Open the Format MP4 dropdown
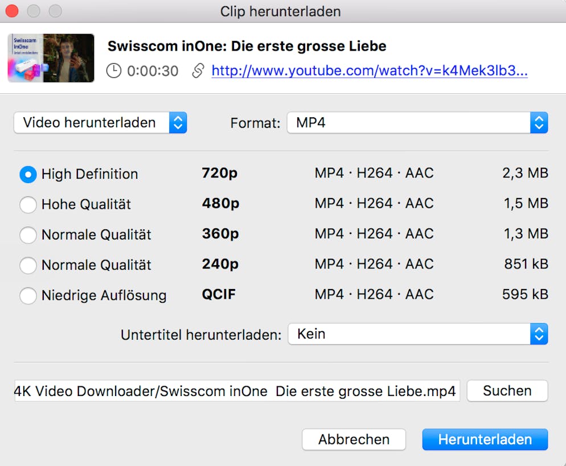This screenshot has width=566, height=466. (x=417, y=123)
